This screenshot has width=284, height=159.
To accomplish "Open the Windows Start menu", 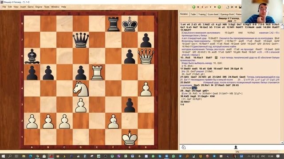I will 3,156.
